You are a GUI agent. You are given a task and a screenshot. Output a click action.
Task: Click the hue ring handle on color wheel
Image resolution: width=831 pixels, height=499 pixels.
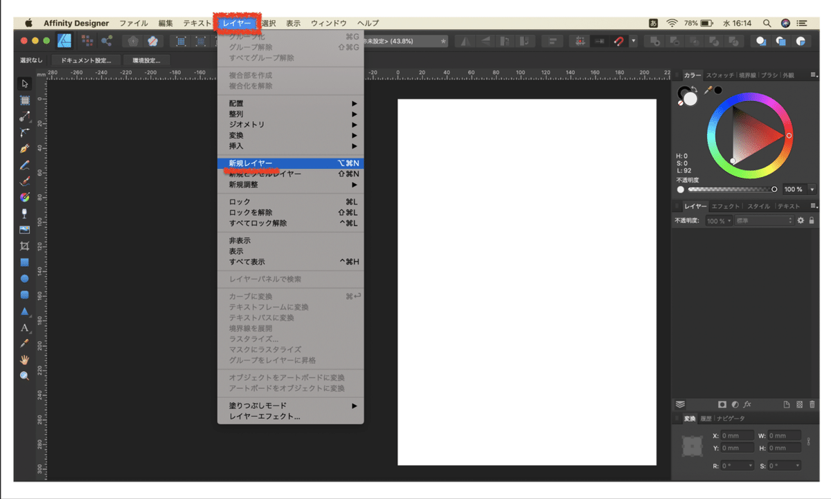tap(789, 136)
